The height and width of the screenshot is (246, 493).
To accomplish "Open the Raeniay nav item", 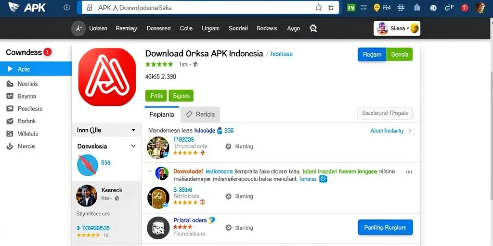I will pos(127,28).
